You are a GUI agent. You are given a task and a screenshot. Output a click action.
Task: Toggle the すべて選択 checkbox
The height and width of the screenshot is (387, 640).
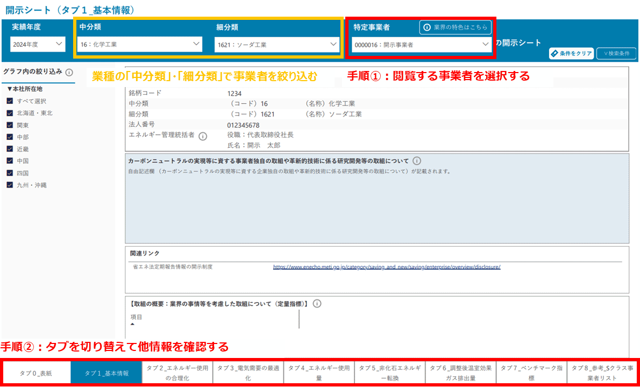[x=10, y=101]
